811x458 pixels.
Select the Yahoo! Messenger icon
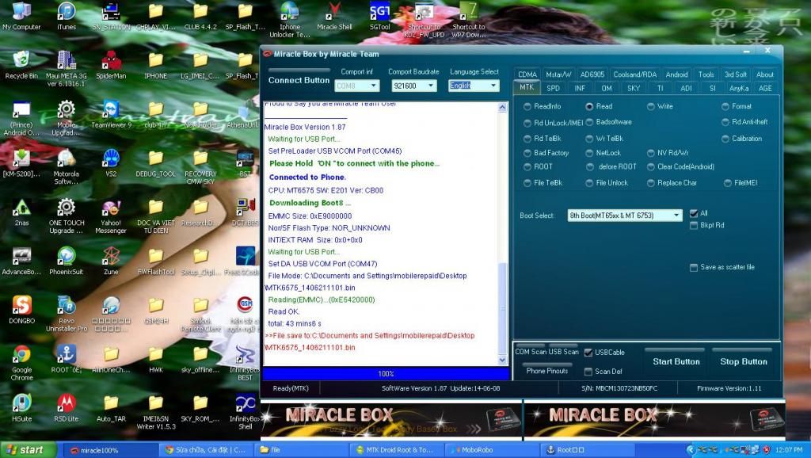[111, 216]
